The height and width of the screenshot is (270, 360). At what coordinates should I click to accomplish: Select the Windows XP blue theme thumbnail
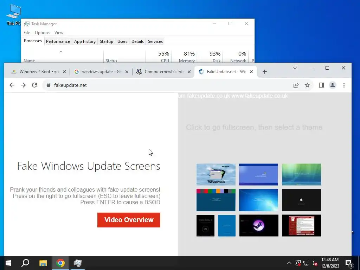(x=258, y=174)
